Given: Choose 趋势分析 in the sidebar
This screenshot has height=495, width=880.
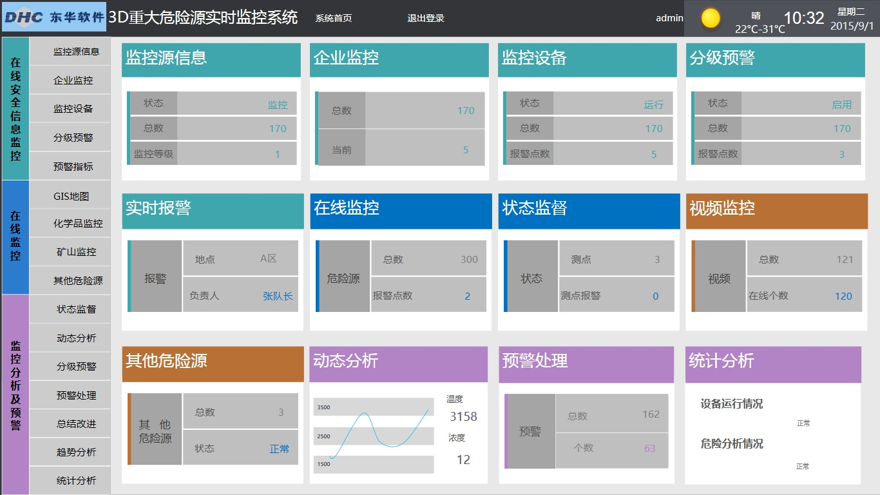Looking at the screenshot, I should point(76,452).
